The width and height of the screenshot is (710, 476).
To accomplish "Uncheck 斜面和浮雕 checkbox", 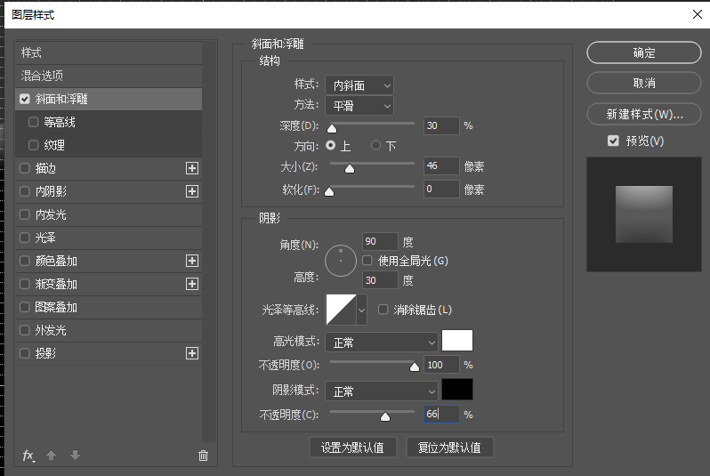I will point(24,99).
